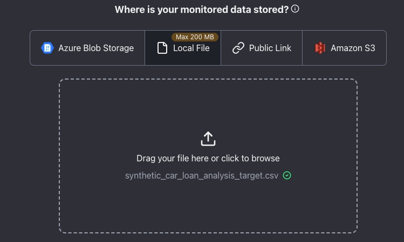Switch to the Local File label

[191, 48]
